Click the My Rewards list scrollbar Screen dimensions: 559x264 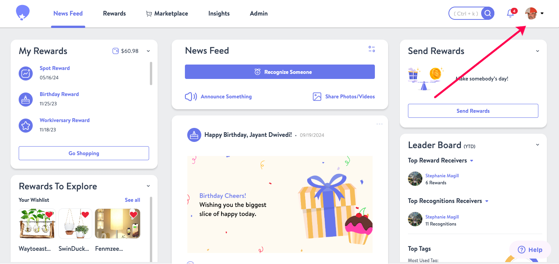coord(151,73)
